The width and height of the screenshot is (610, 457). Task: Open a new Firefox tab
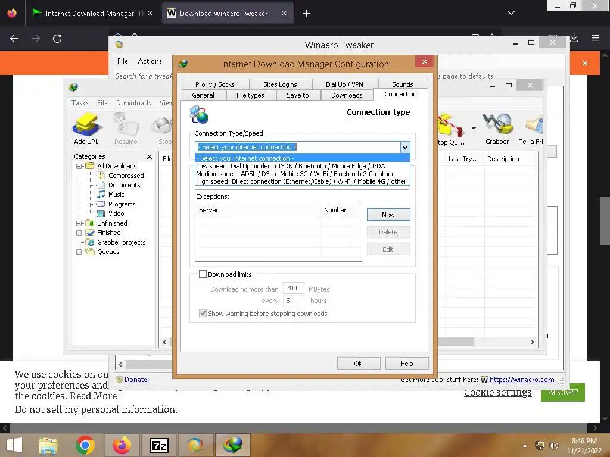307,14
